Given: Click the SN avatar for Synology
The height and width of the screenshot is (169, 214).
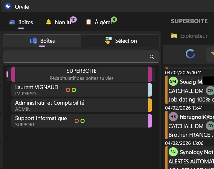Looking at the screenshot, I should [x=173, y=152].
